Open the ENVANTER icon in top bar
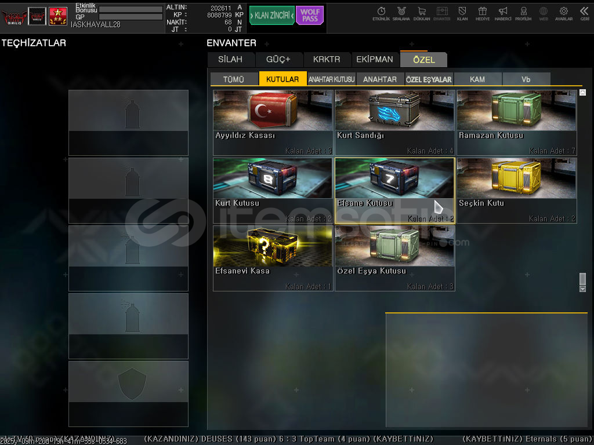Viewport: 594px width, 445px height. (x=441, y=14)
